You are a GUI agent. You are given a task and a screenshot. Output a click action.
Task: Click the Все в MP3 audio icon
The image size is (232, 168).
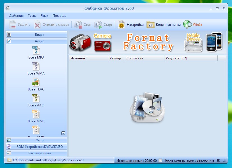[x=36, y=51]
